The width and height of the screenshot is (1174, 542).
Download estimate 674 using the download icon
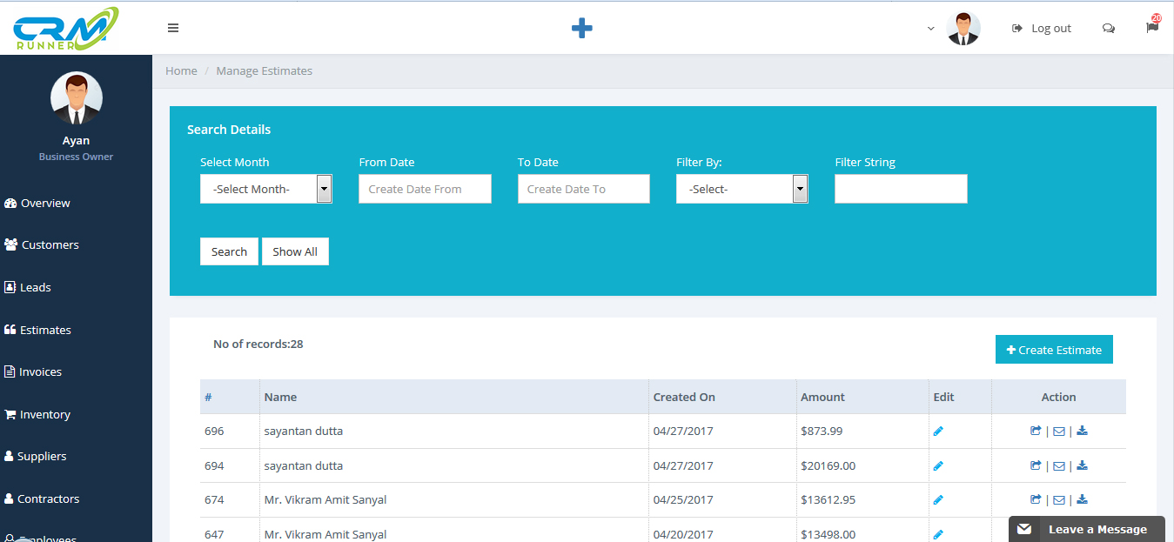[1082, 499]
